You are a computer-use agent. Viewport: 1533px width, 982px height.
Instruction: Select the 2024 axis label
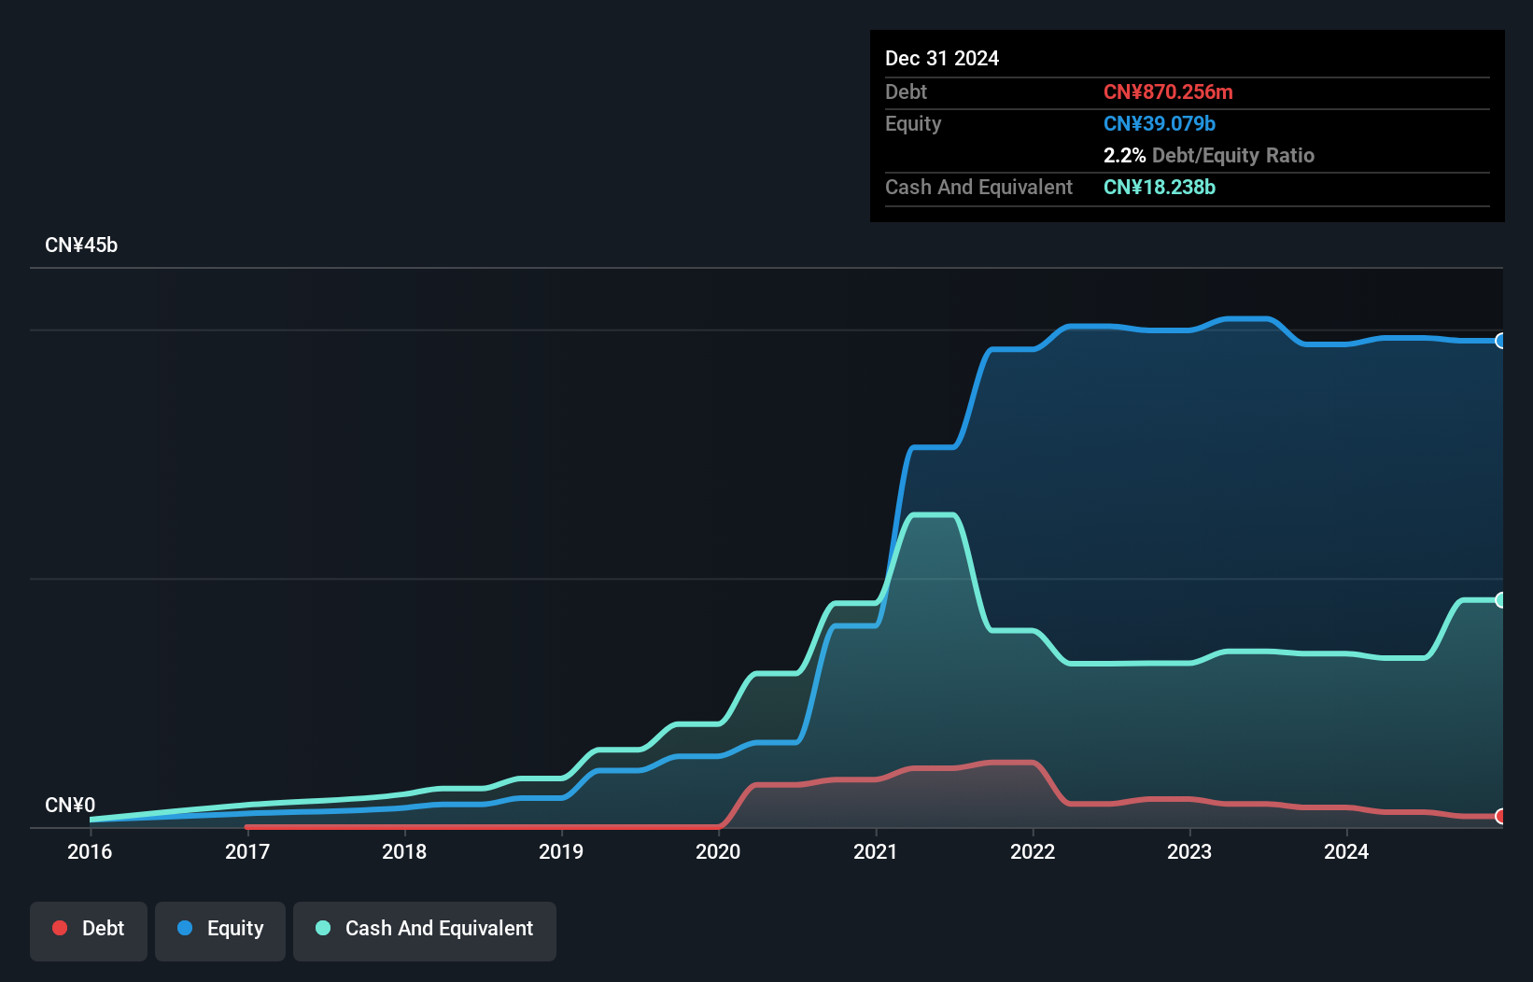(1347, 852)
